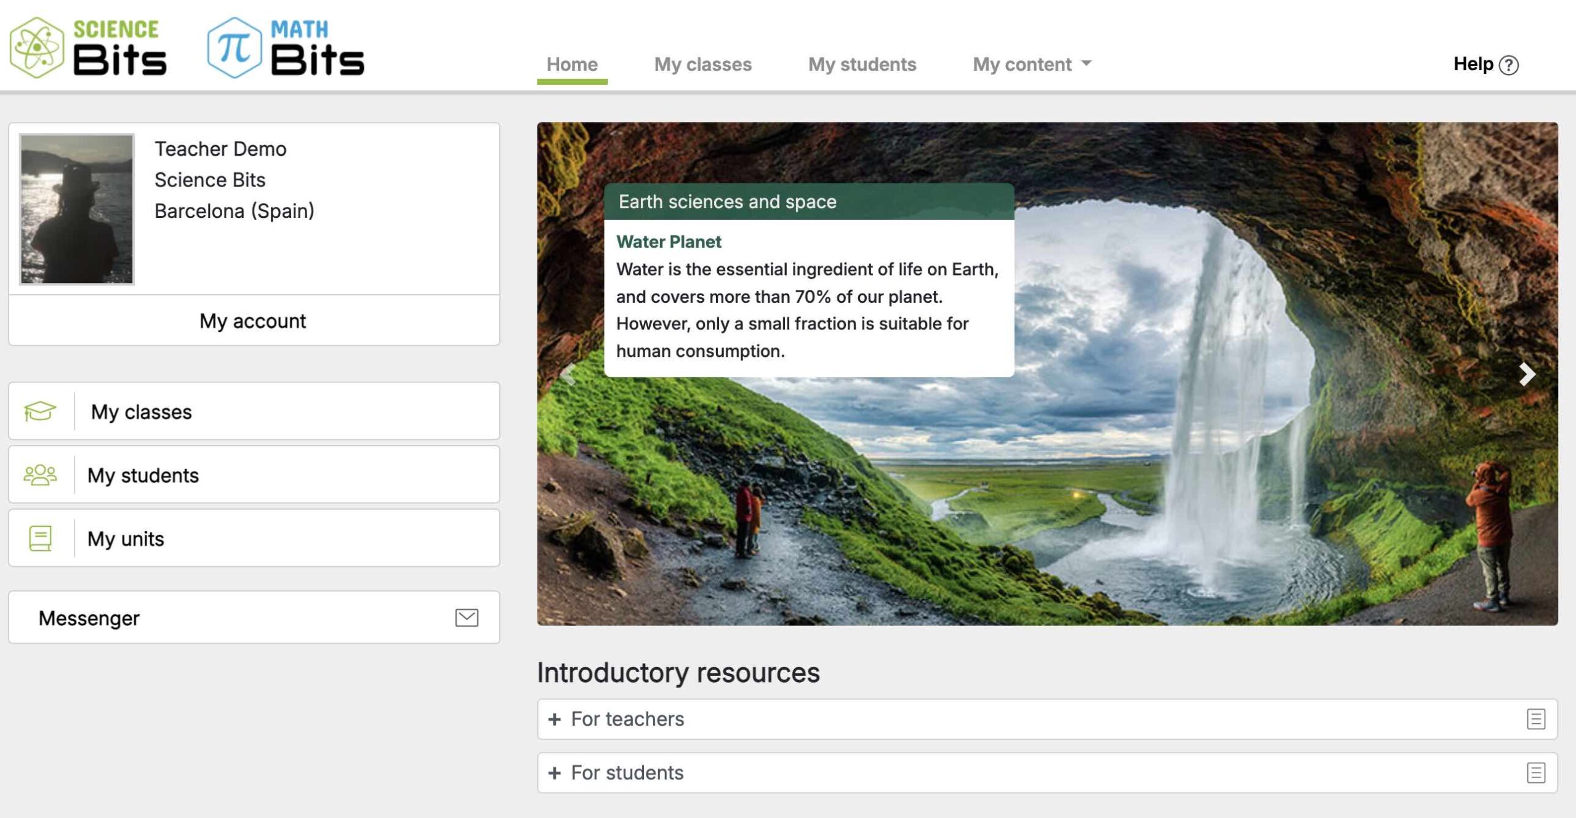The image size is (1576, 818).
Task: Click the document icon in For students row
Action: point(1535,772)
